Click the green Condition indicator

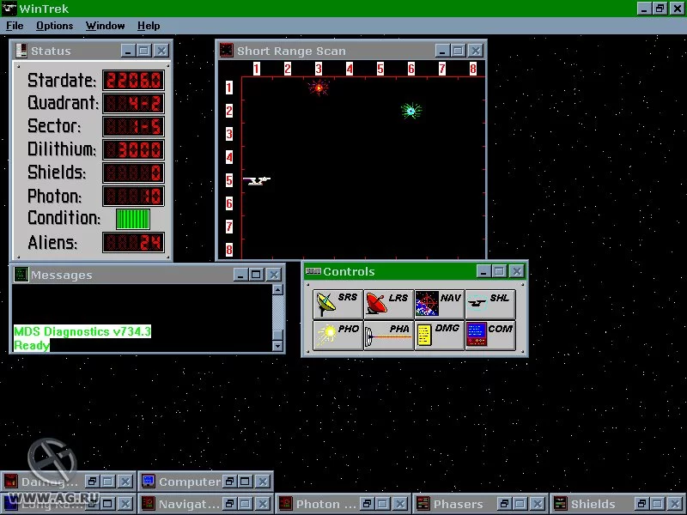pos(133,219)
